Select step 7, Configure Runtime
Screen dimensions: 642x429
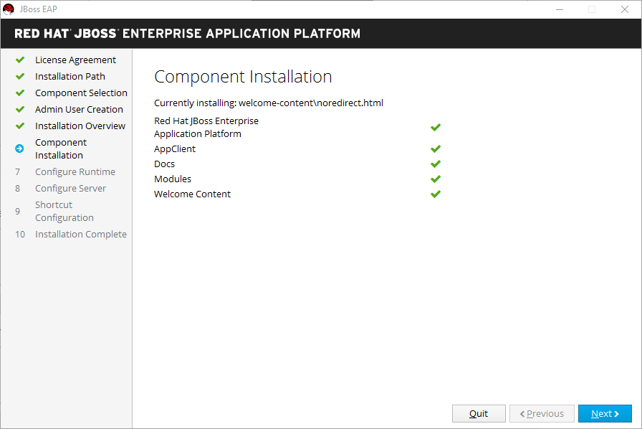click(75, 171)
